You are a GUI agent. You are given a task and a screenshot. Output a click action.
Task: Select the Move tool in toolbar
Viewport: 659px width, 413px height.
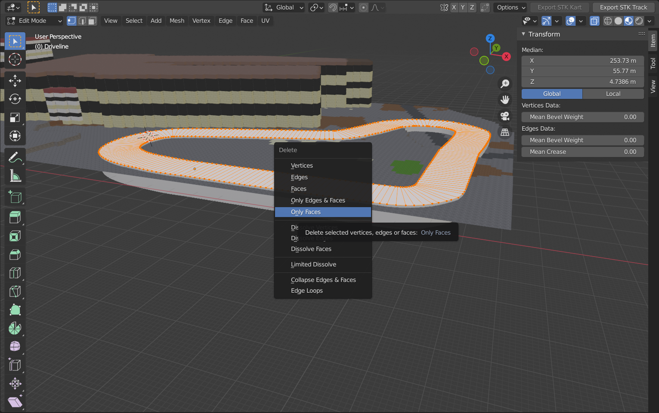tap(15, 81)
